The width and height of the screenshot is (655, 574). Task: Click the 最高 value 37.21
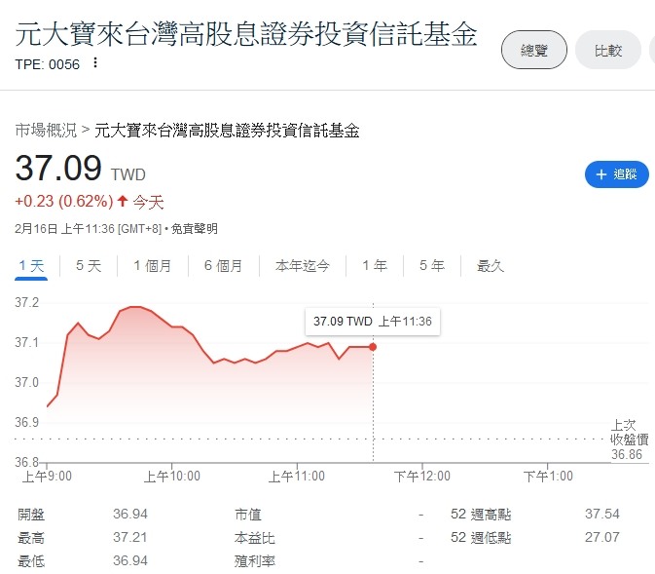click(x=130, y=537)
